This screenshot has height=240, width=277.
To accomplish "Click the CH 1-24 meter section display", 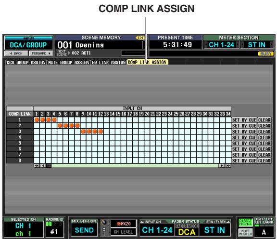I will (222, 45).
